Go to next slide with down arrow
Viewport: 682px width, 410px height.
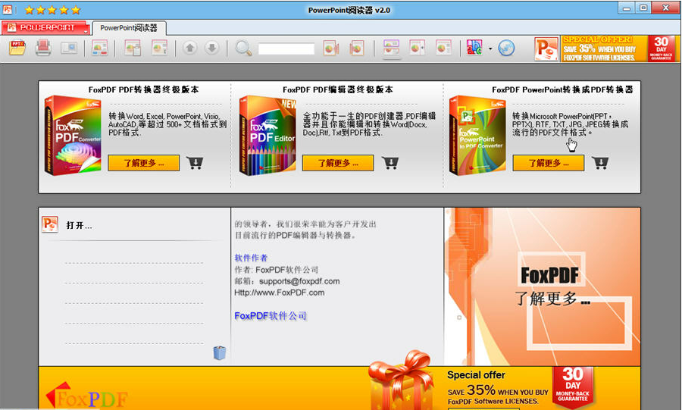(212, 48)
